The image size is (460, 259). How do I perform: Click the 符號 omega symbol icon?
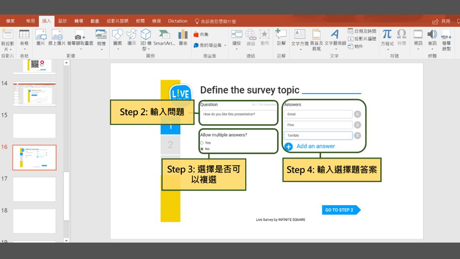tap(402, 35)
